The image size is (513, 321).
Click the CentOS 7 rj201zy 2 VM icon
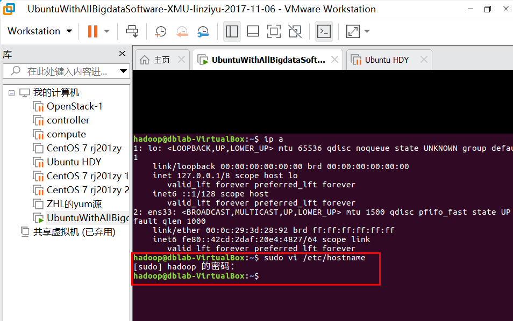38,190
